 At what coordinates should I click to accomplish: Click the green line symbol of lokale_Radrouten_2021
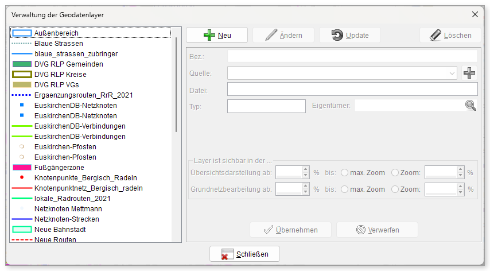pos(22,199)
